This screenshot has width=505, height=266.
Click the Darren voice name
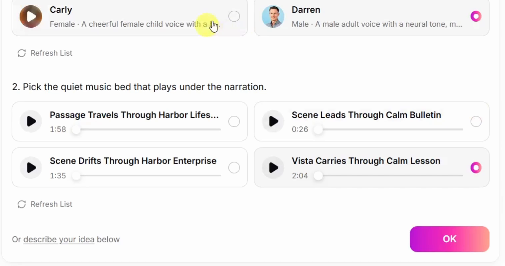click(x=306, y=10)
